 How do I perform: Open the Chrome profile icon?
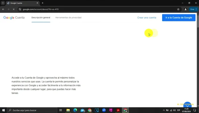point(186,9)
